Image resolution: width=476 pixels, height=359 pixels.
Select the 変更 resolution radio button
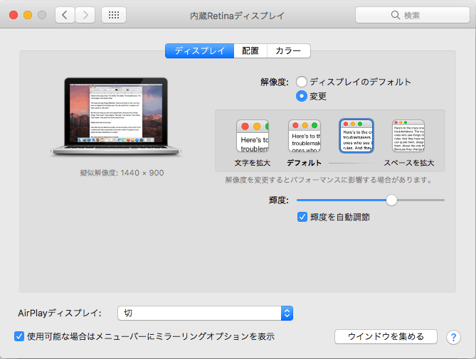pyautogui.click(x=302, y=96)
